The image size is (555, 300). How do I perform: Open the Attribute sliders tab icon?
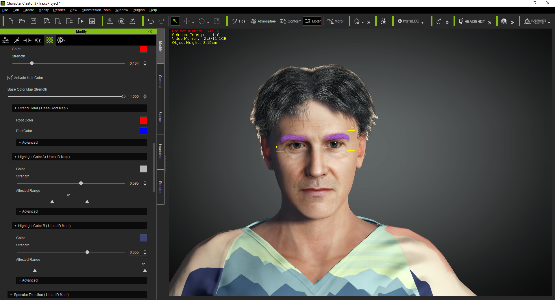coord(5,40)
